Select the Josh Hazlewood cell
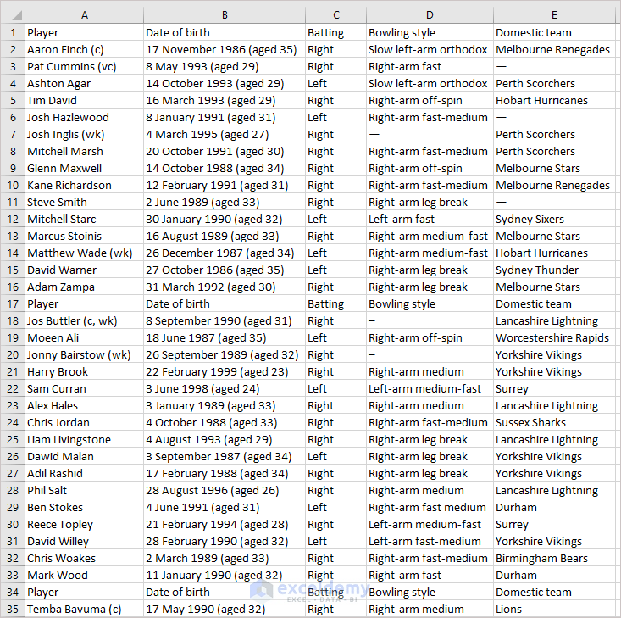Viewport: 621px width, 618px height. [84, 117]
